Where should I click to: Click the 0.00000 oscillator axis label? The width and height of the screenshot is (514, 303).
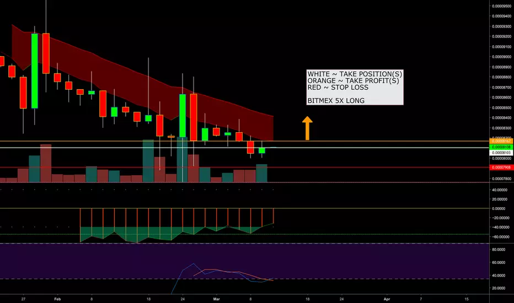coord(499,208)
